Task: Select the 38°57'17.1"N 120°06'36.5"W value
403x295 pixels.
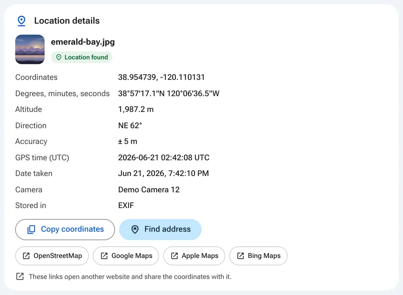Action: [x=169, y=93]
